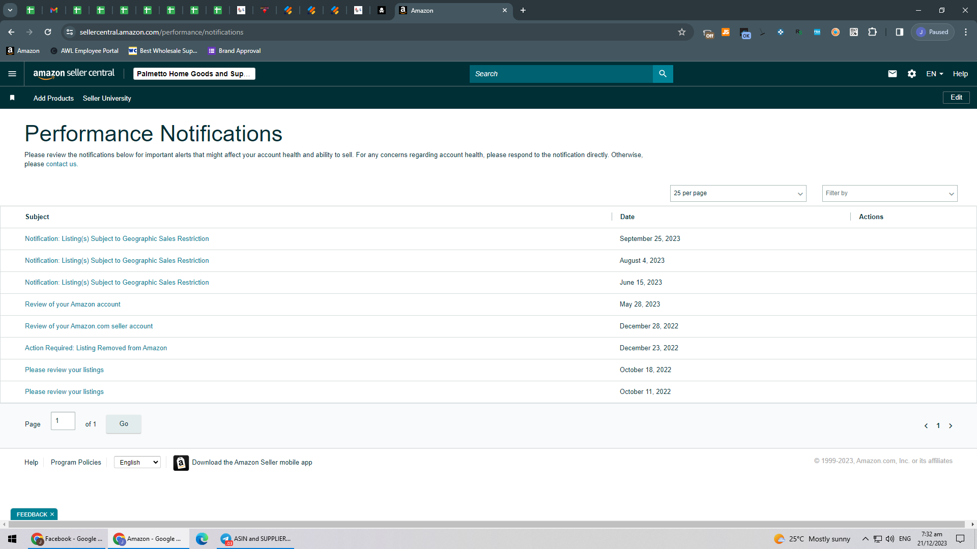Open the Chrome three-dot menu

[966, 32]
